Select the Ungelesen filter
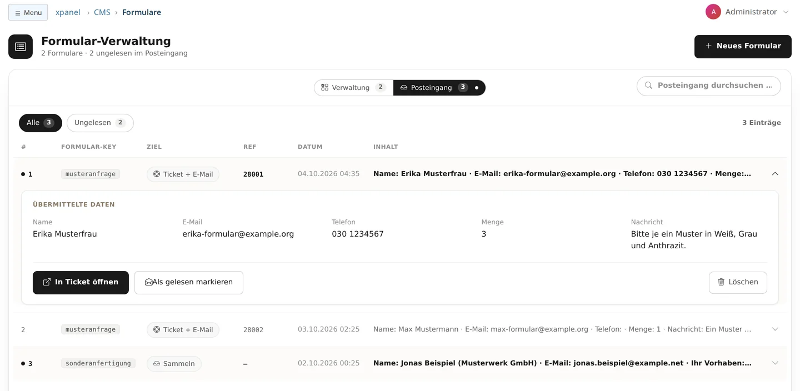This screenshot has width=800, height=391. click(100, 123)
